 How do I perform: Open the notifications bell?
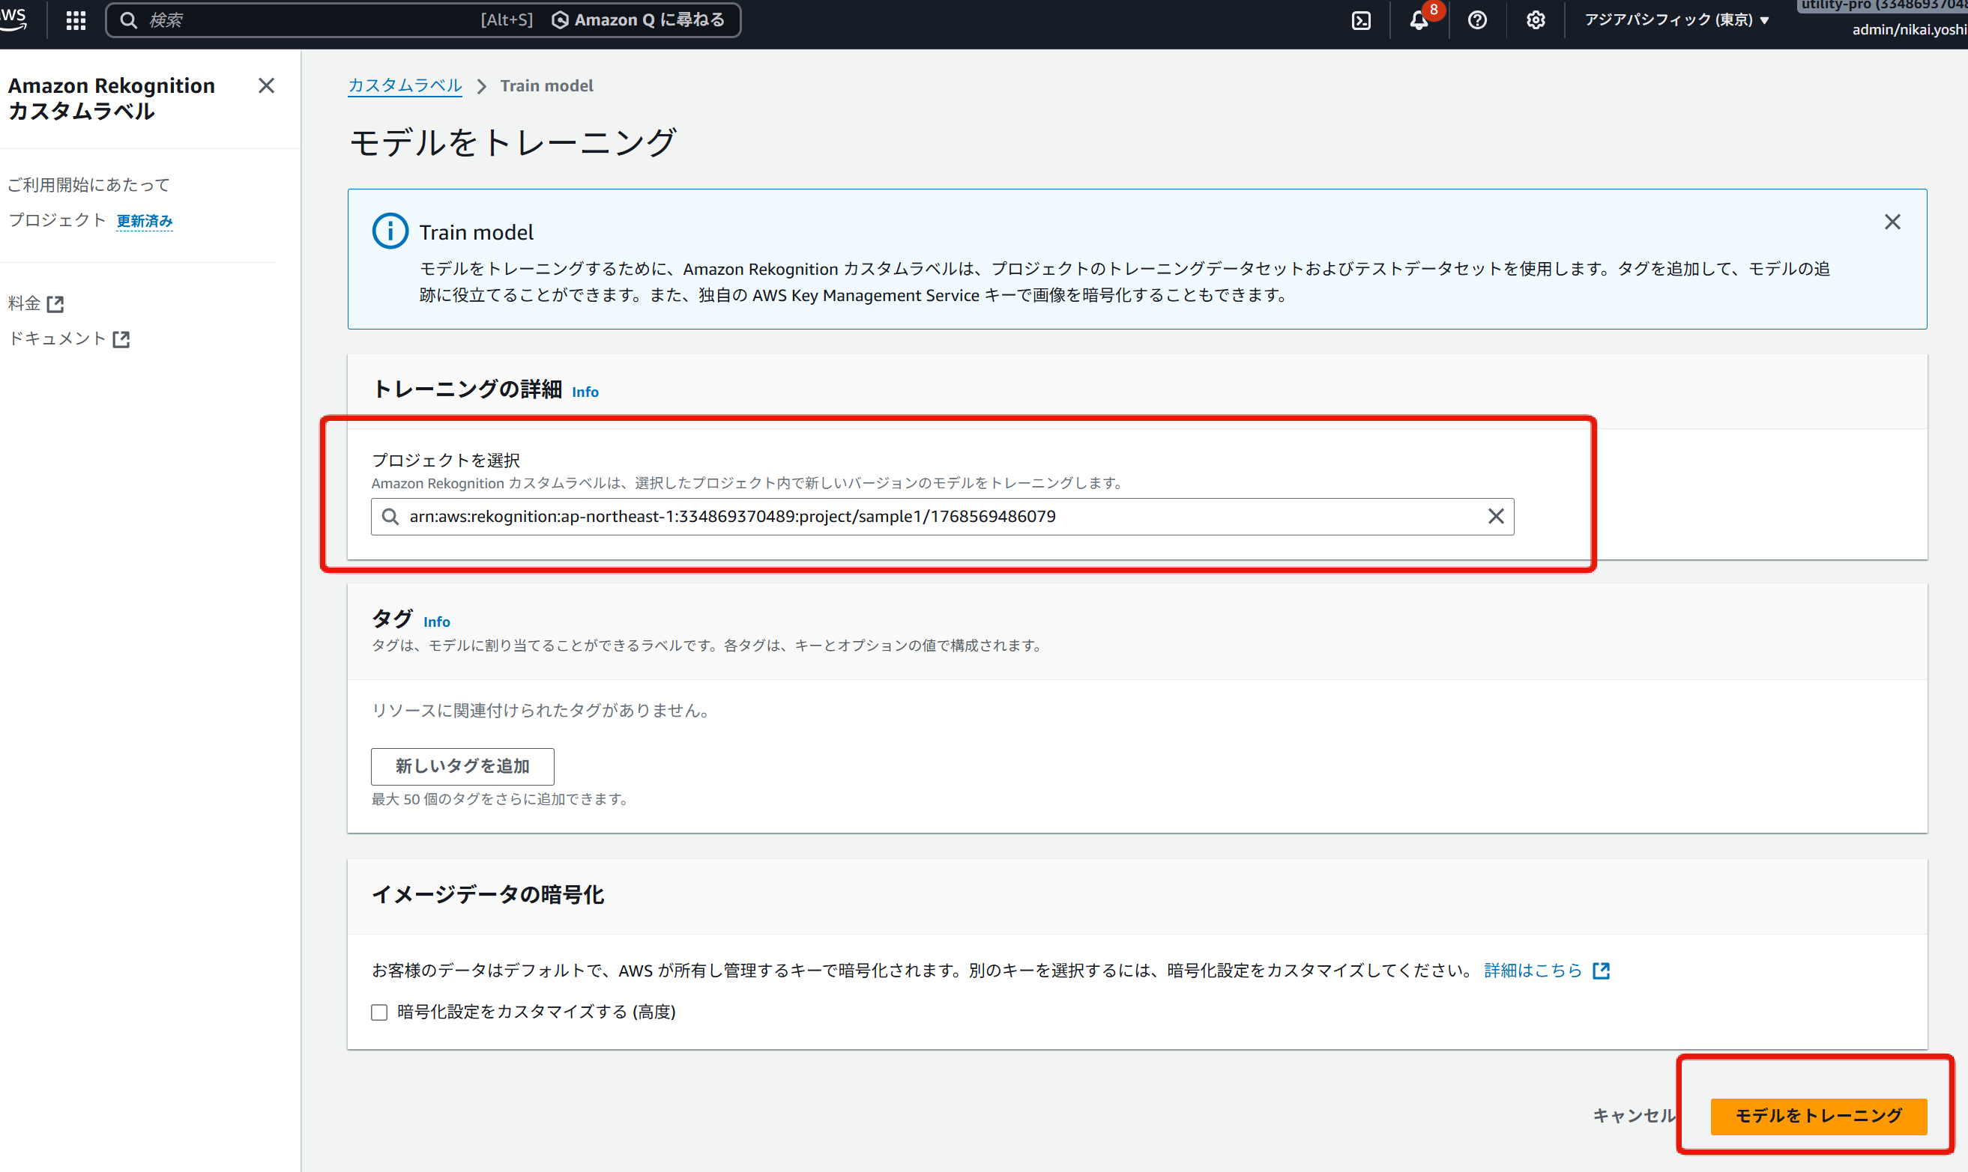1419,20
